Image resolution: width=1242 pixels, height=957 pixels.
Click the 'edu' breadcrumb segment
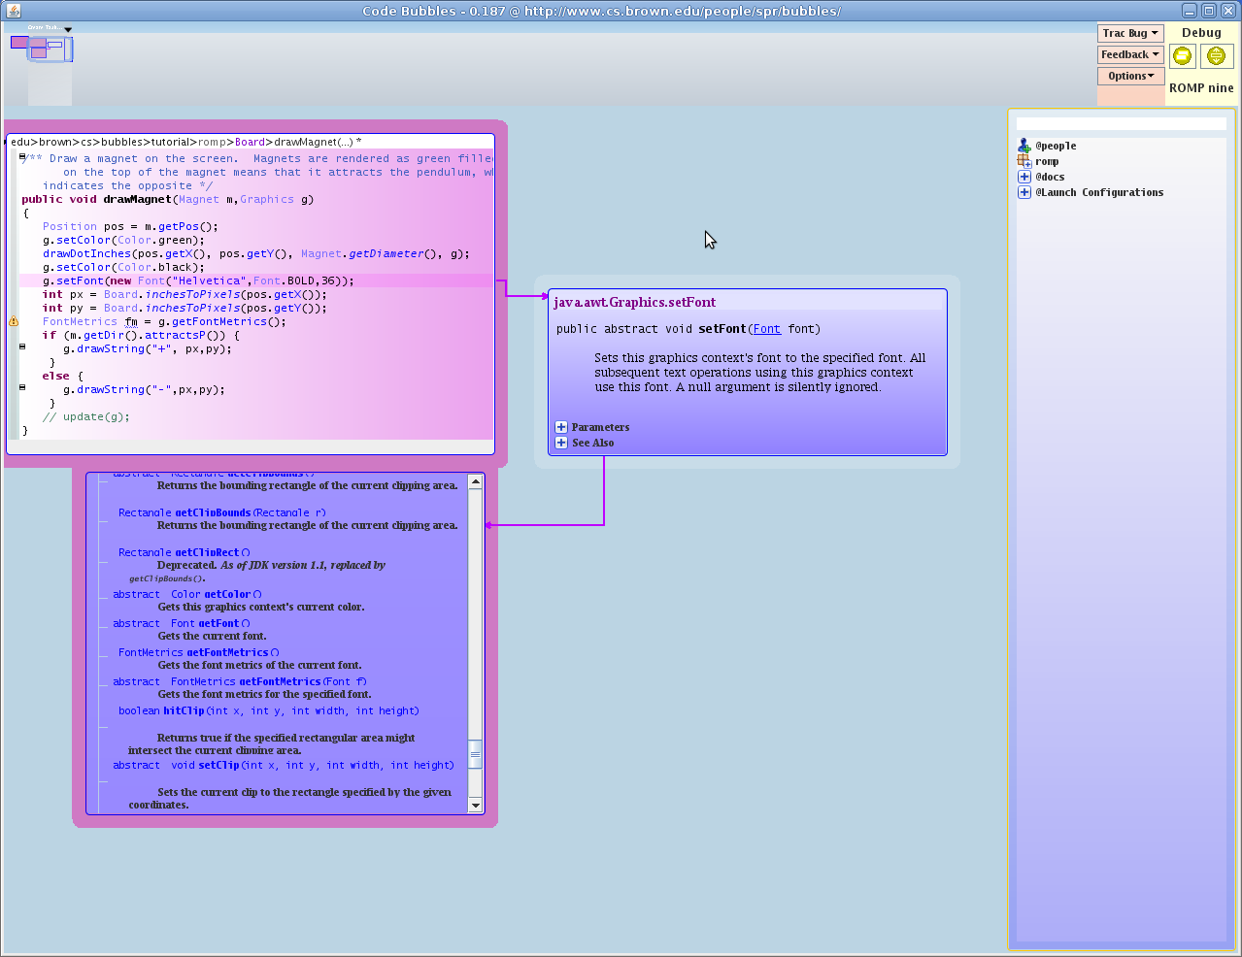19,142
